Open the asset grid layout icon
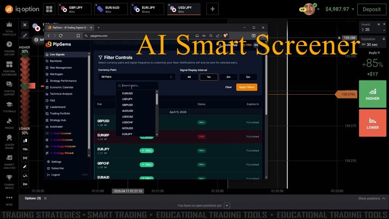This screenshot has width=389, height=219. pos(49,9)
